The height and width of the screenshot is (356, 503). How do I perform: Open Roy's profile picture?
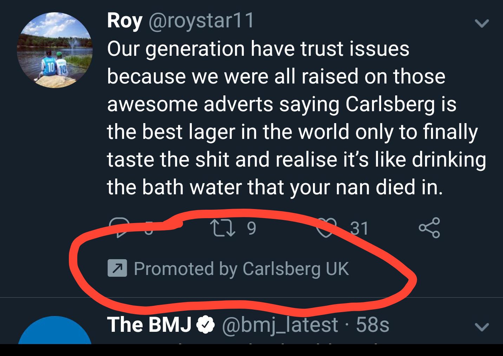(54, 50)
